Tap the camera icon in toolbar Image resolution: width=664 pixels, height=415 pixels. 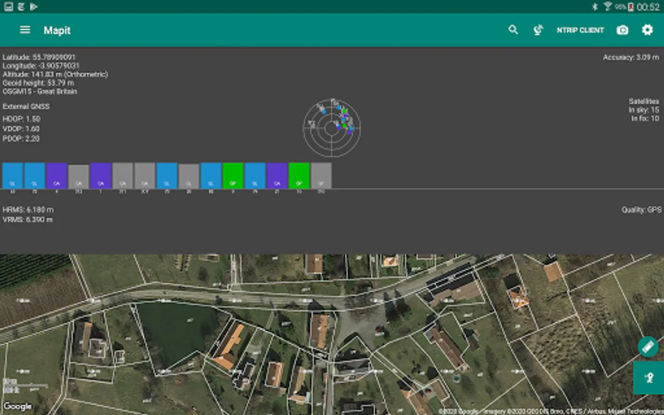[x=622, y=30]
